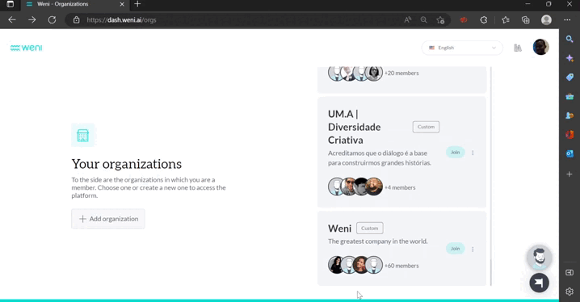Open tab actions menu icon
The image size is (580, 302).
pyautogui.click(x=11, y=4)
